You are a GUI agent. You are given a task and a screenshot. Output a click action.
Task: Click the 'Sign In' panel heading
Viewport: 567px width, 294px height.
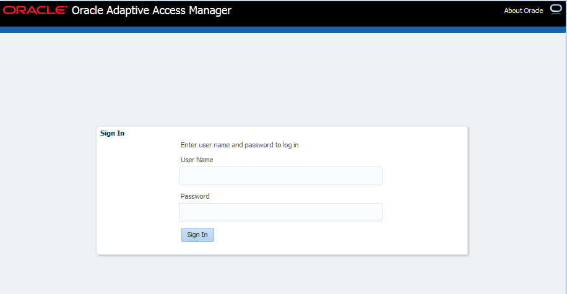(x=112, y=133)
